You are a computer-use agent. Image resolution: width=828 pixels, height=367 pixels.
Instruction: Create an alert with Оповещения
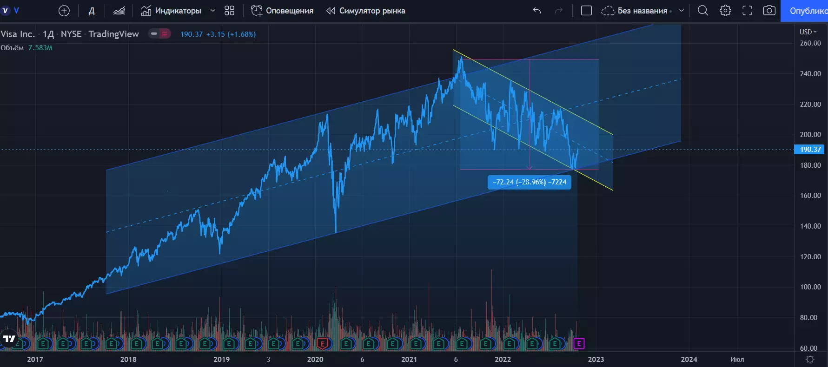tap(282, 11)
